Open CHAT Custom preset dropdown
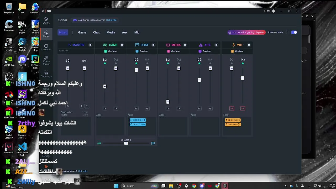The image size is (336, 189). coord(142,51)
